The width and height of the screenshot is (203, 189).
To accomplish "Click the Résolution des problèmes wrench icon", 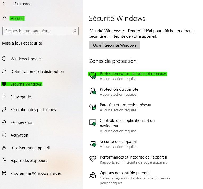I will click(4, 110).
